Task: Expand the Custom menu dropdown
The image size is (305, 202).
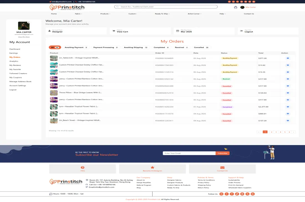Action: tap(133, 14)
